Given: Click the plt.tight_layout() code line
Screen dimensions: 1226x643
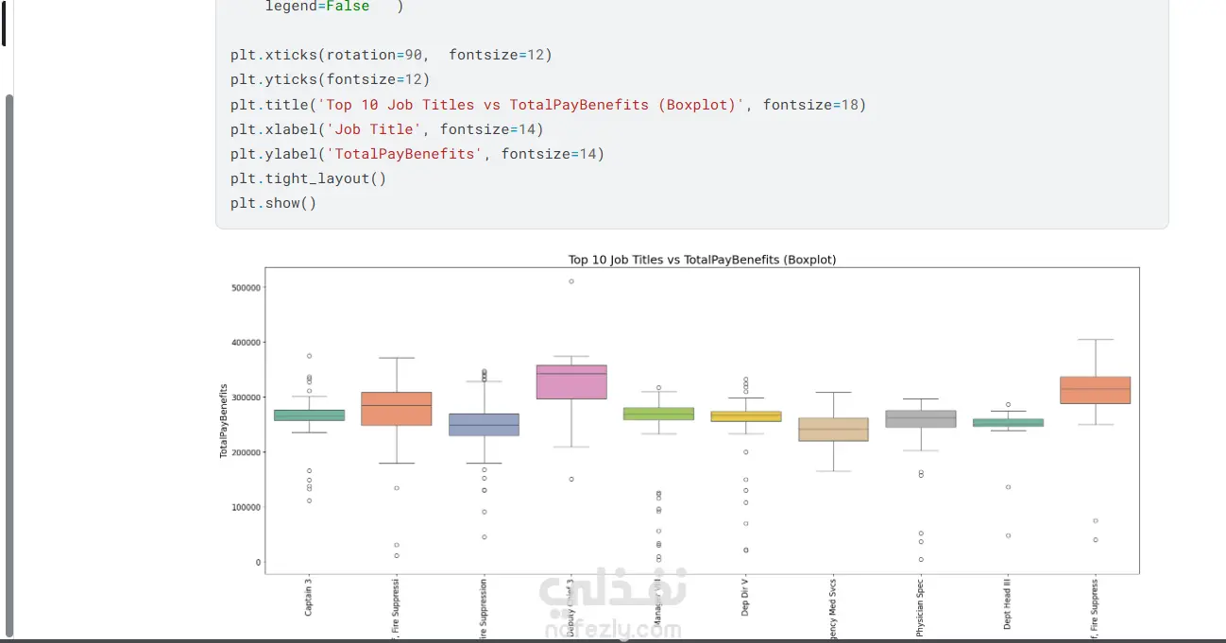Looking at the screenshot, I should point(308,178).
